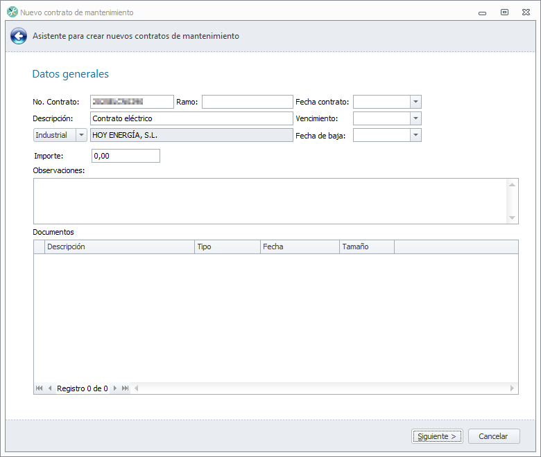Click the HOY ENERGÍA, S.L. field
The height and width of the screenshot is (457, 541).
191,134
